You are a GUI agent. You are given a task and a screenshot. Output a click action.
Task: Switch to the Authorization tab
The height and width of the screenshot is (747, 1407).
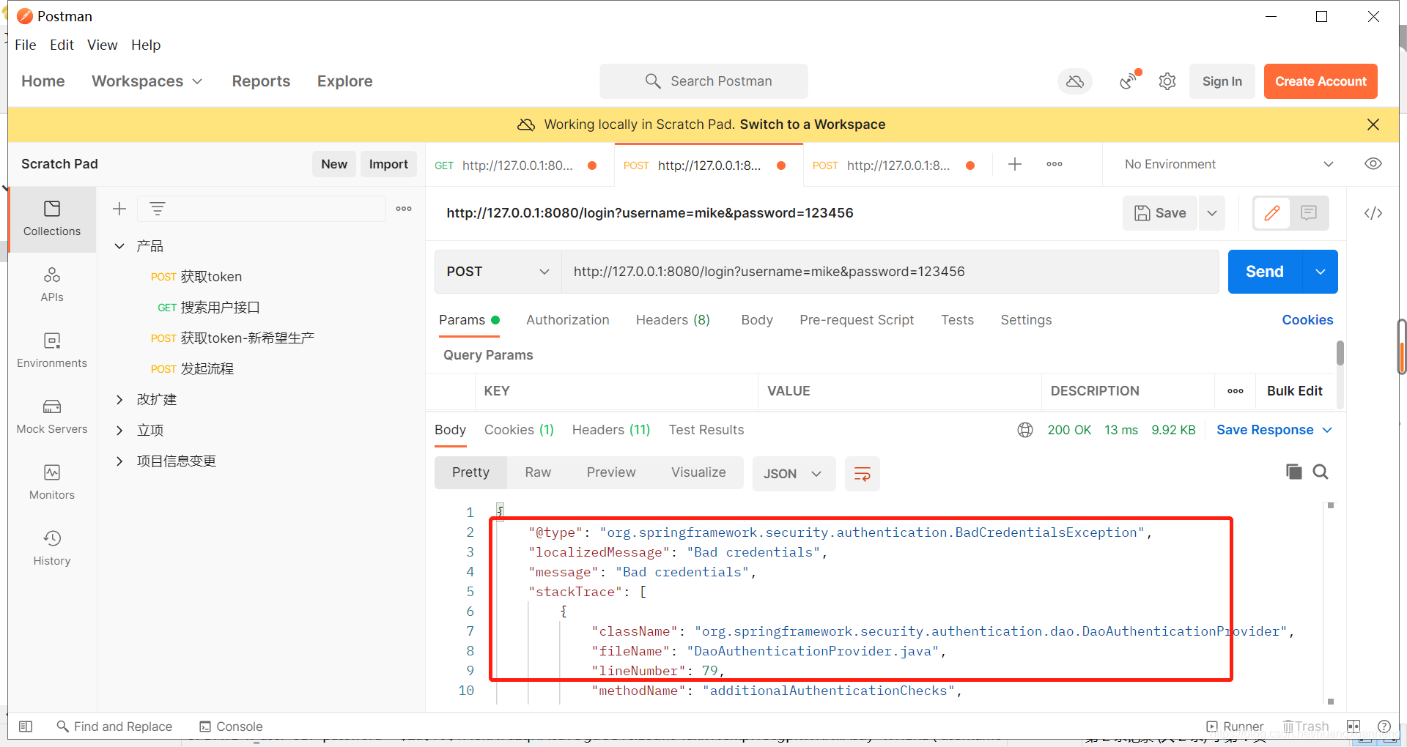tap(567, 320)
